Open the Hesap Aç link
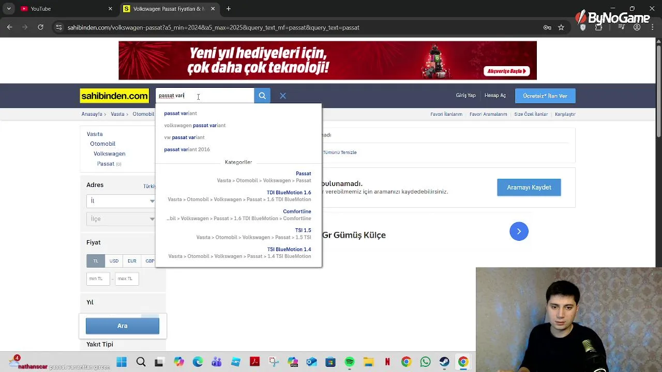 [495, 96]
